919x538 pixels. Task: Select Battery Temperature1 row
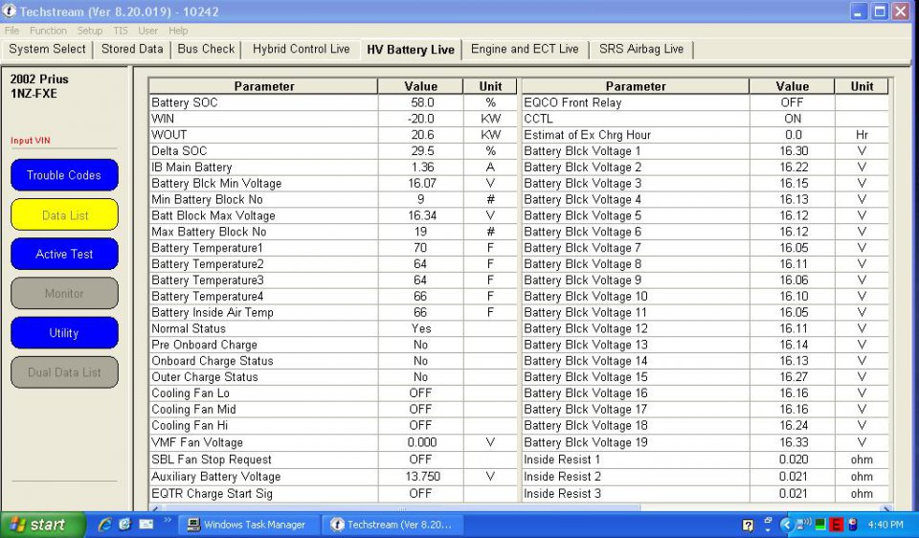(333, 248)
